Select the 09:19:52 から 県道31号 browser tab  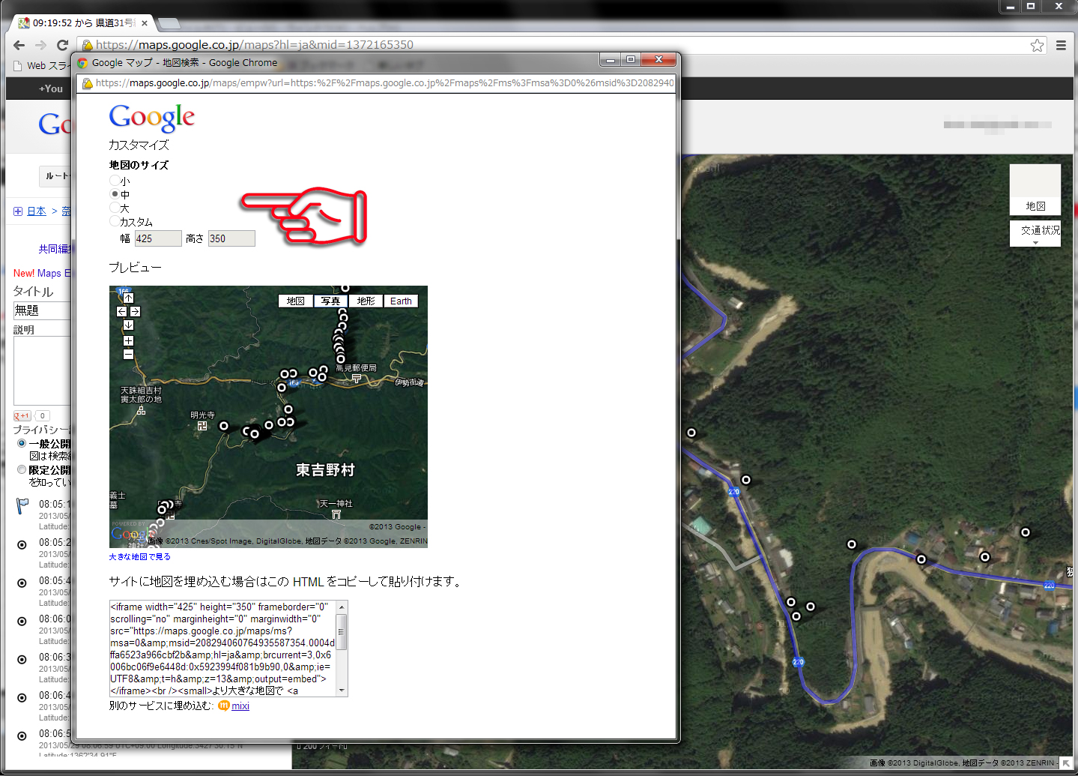click(x=82, y=23)
